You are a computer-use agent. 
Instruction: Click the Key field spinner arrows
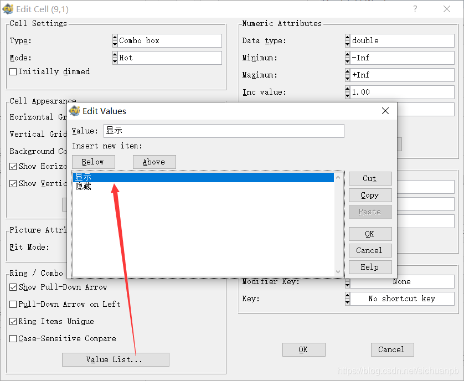click(x=347, y=298)
